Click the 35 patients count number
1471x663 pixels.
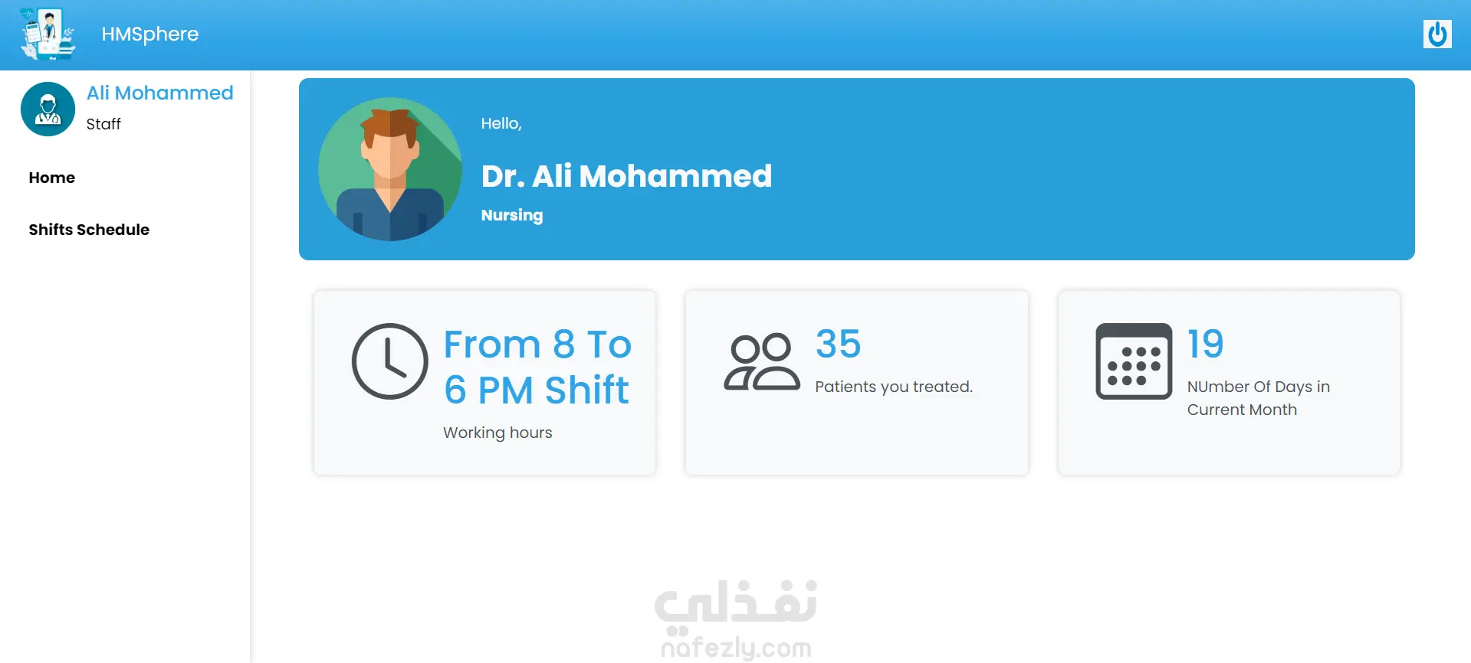point(838,344)
